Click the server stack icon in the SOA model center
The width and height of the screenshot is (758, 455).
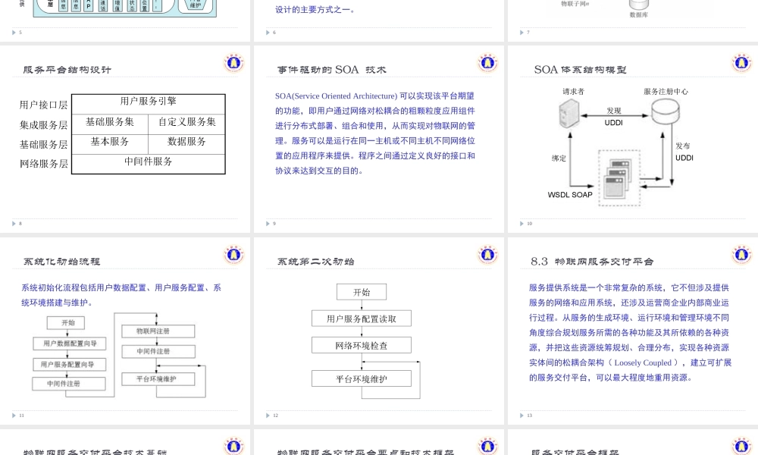point(617,180)
